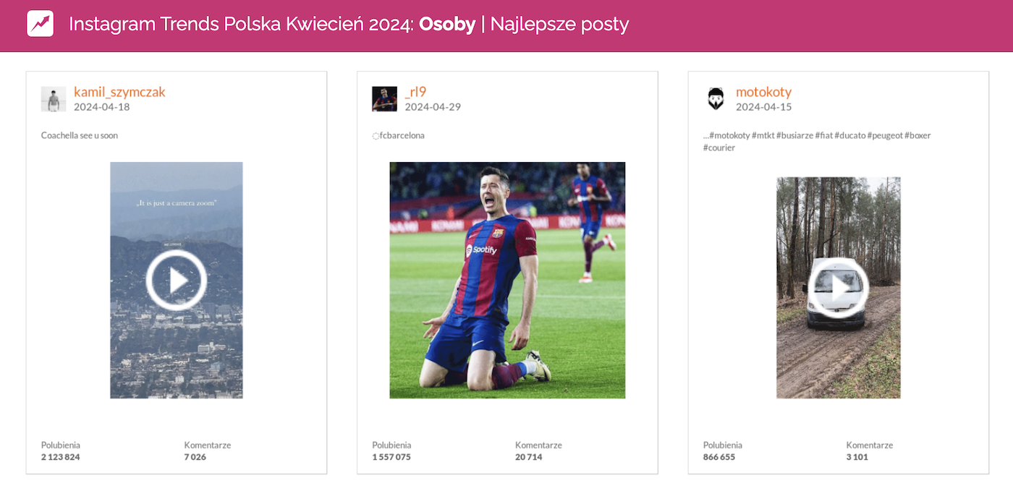Open _rl9 profile avatar
1013x491 pixels.
point(384,99)
